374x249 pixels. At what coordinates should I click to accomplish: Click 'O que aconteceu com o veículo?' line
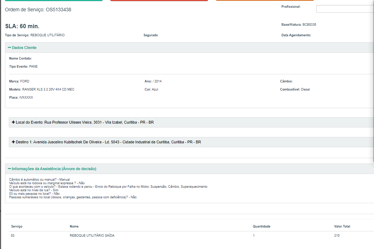108,187
